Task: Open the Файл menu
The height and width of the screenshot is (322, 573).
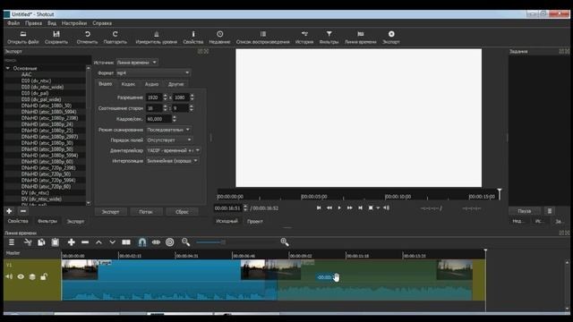Action: 13,23
